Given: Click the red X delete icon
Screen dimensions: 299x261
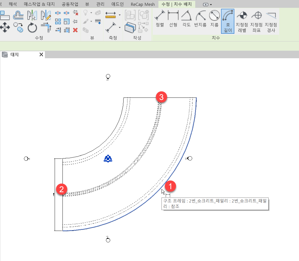Looking at the screenshot, I should tap(75, 30).
